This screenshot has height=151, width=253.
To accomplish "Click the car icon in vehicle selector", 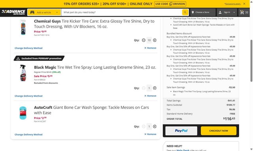I will [x=32, y=12].
